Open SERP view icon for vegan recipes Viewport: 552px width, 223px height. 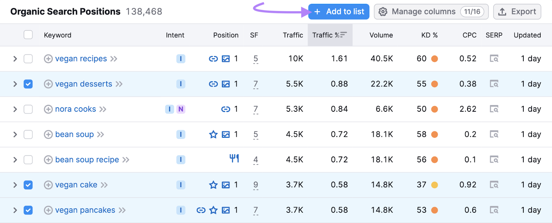tap(494, 59)
